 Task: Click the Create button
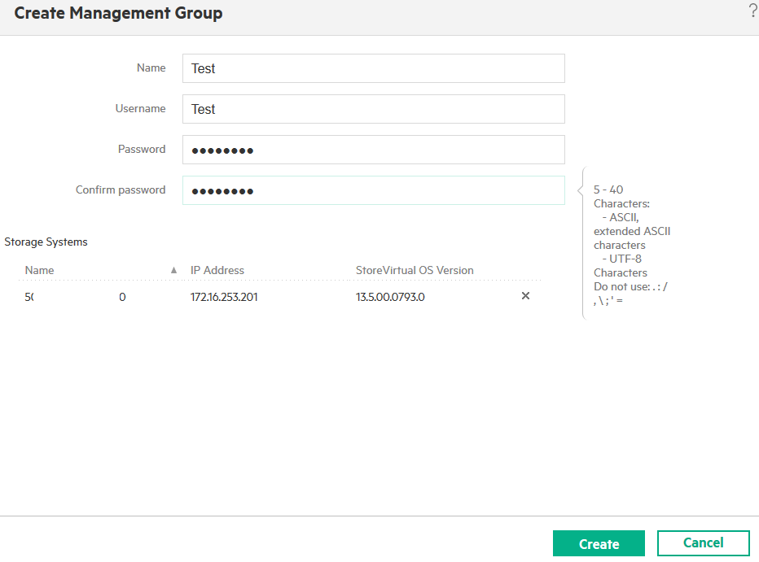[x=599, y=543]
